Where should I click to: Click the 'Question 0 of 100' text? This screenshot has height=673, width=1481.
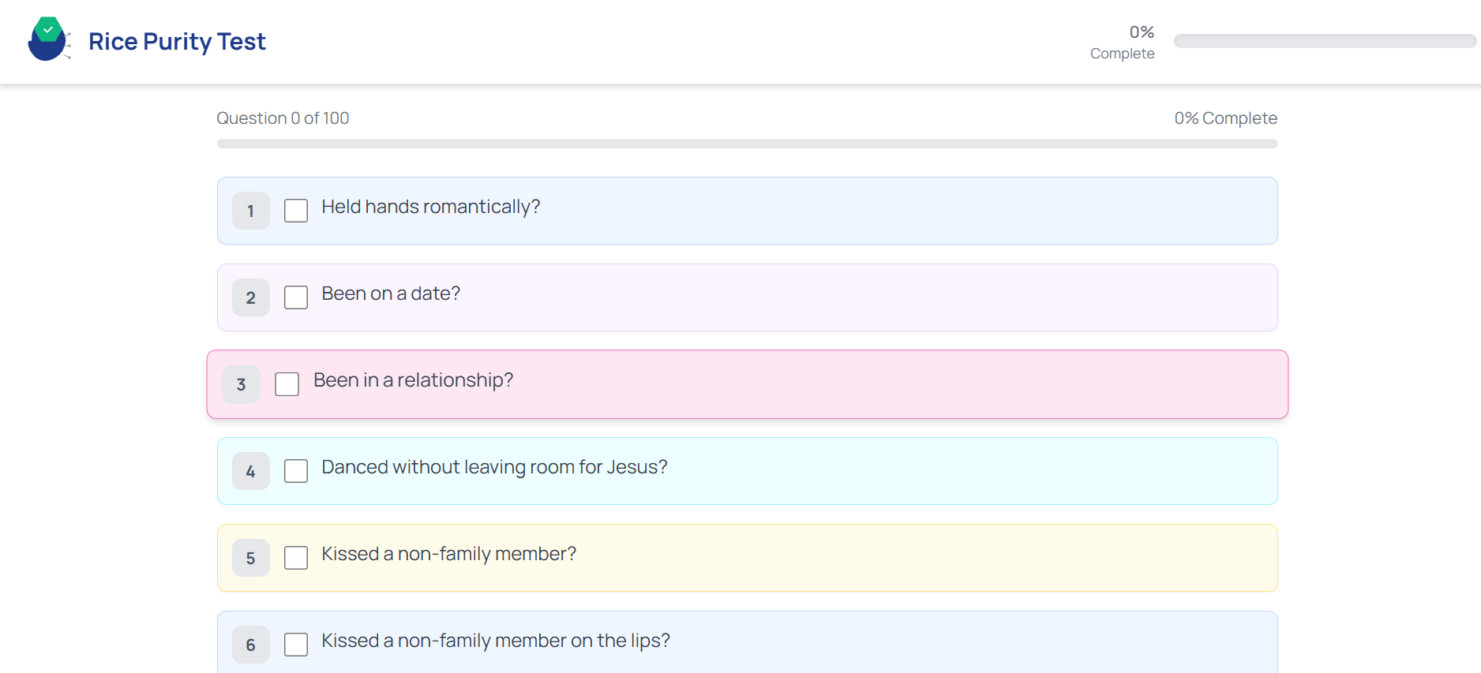pos(283,118)
